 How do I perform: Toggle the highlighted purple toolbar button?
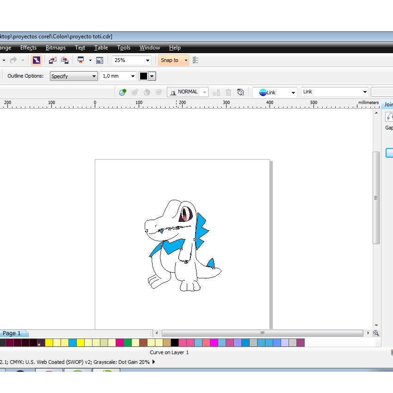pyautogui.click(x=36, y=60)
